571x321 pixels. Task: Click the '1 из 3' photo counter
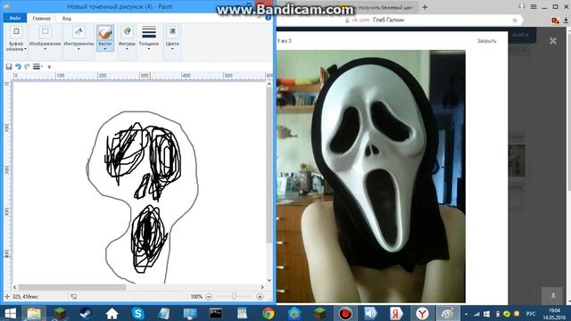coord(285,41)
